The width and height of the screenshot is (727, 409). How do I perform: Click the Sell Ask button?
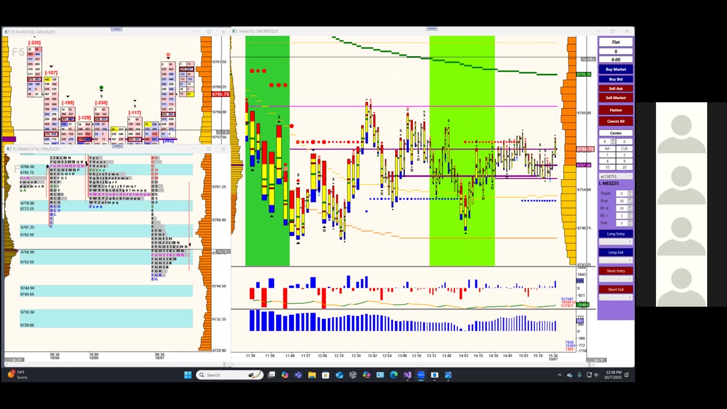[x=616, y=89]
